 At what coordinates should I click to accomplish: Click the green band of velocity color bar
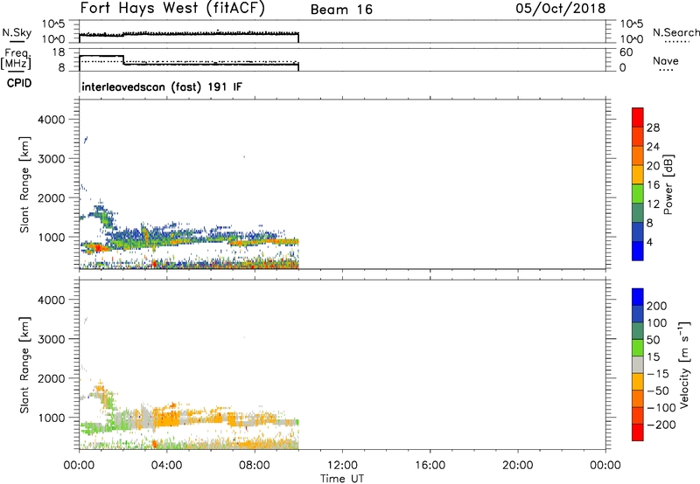coord(638,347)
